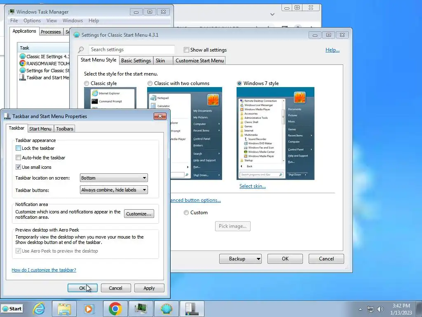The width and height of the screenshot is (422, 317).
Task: Select Classic Shell settings taskbar icon
Action: (x=166, y=309)
